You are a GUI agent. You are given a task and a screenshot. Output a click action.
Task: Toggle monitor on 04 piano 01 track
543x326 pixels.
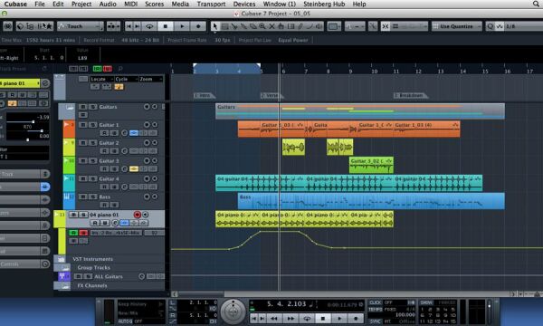146,215
